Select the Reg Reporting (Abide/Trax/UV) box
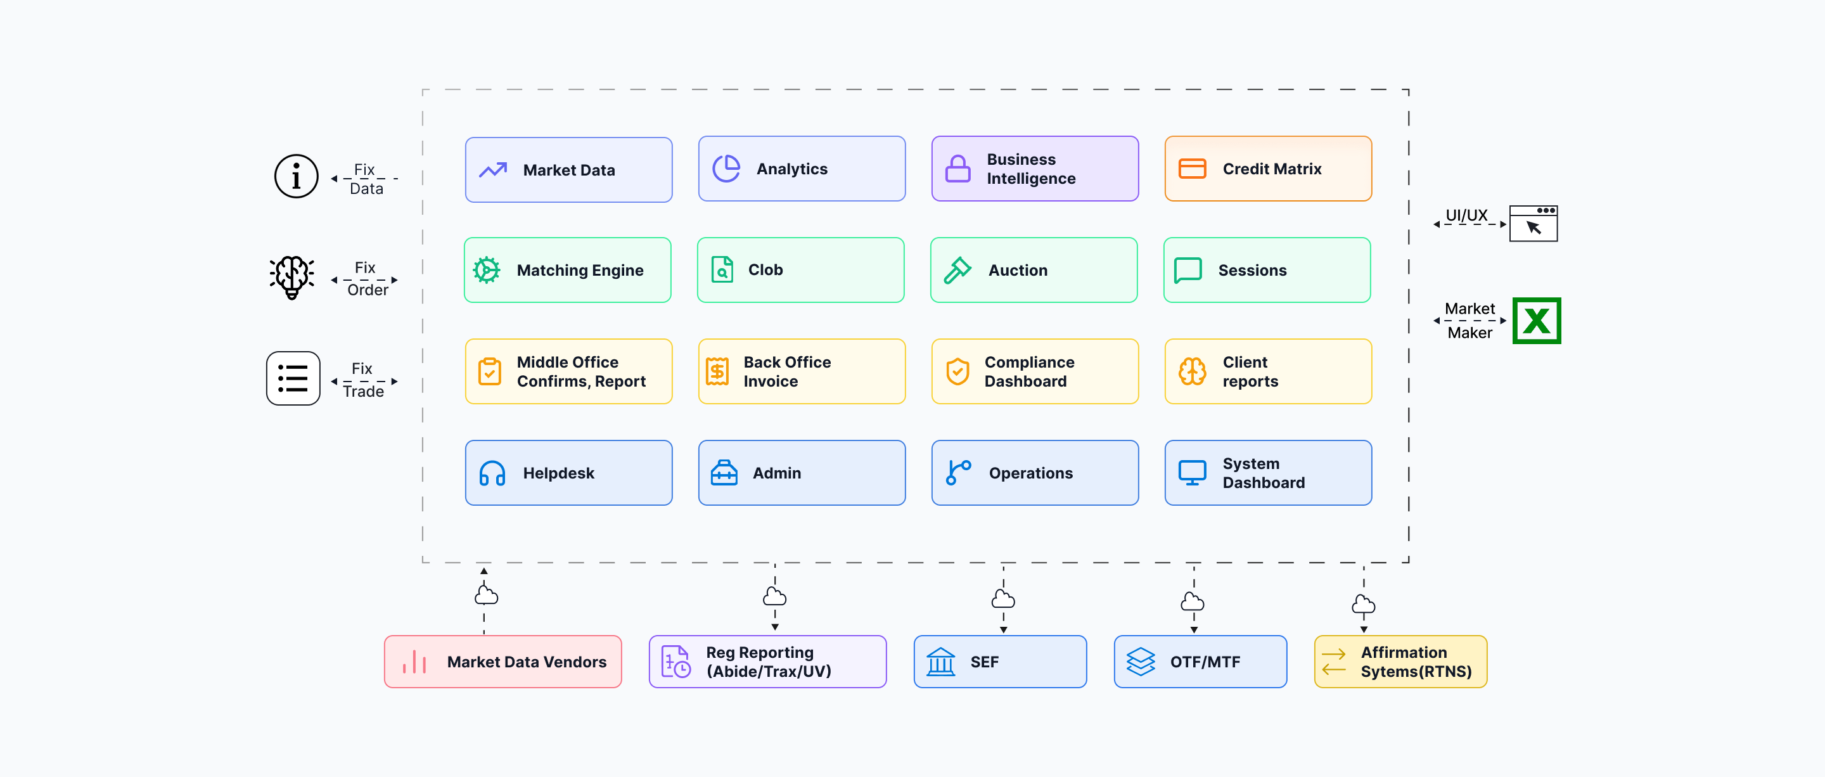Screen dimensions: 1825x777 (x=768, y=662)
